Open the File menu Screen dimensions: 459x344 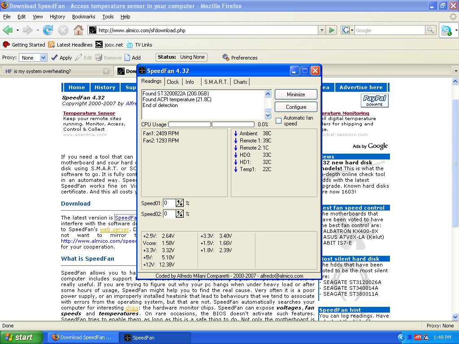point(7,17)
